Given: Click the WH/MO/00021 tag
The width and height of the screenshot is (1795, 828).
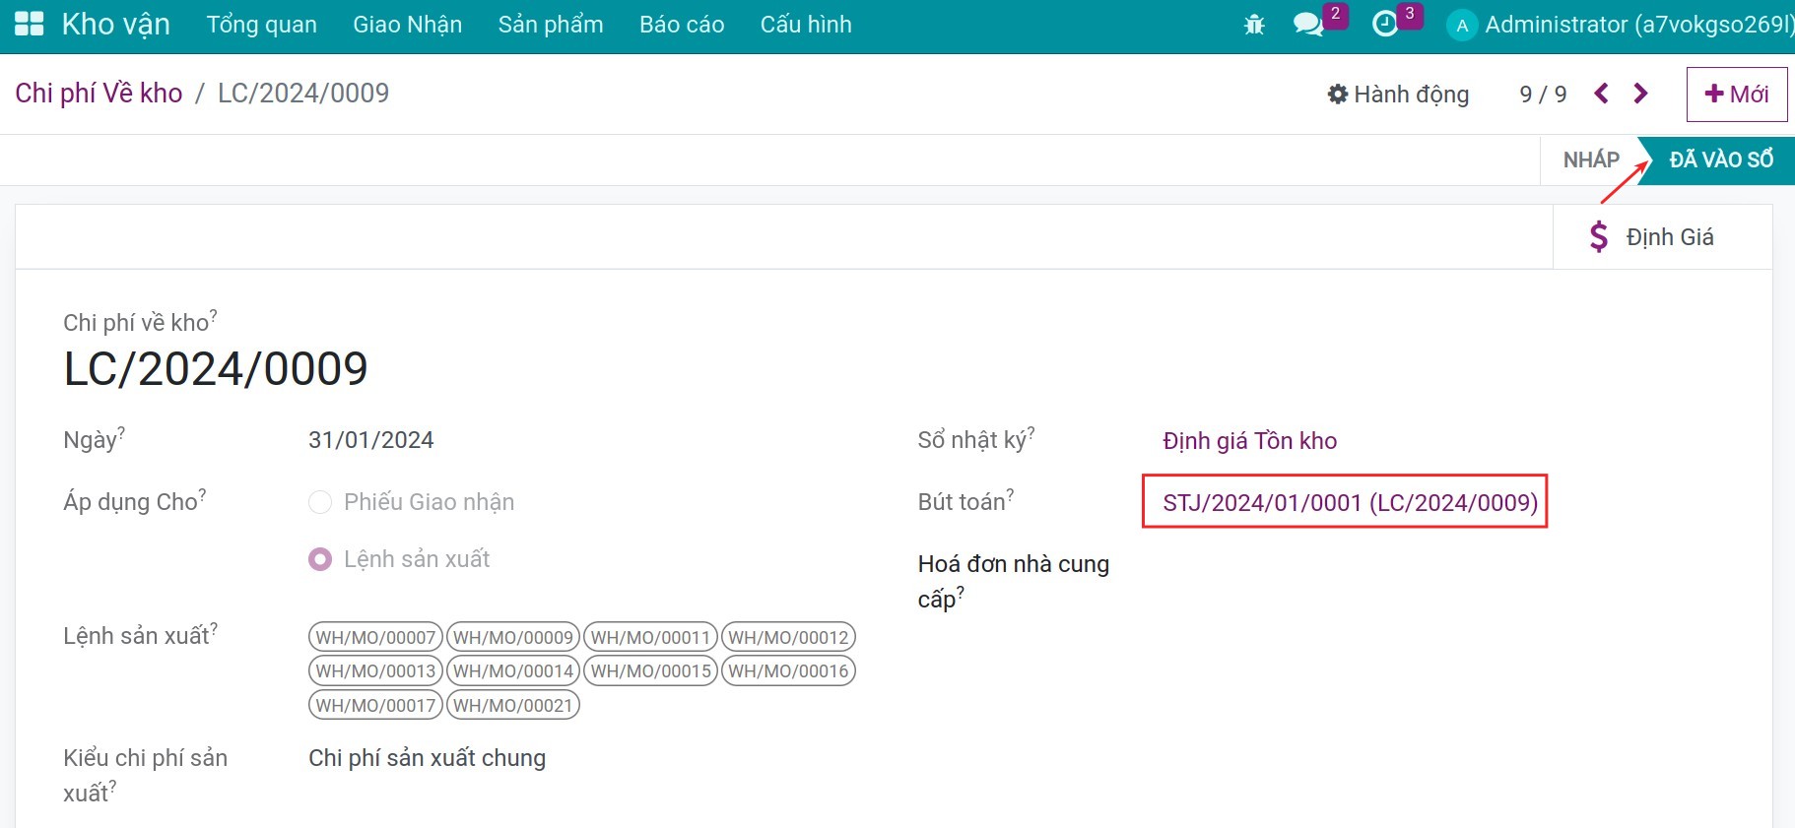Looking at the screenshot, I should [x=513, y=705].
